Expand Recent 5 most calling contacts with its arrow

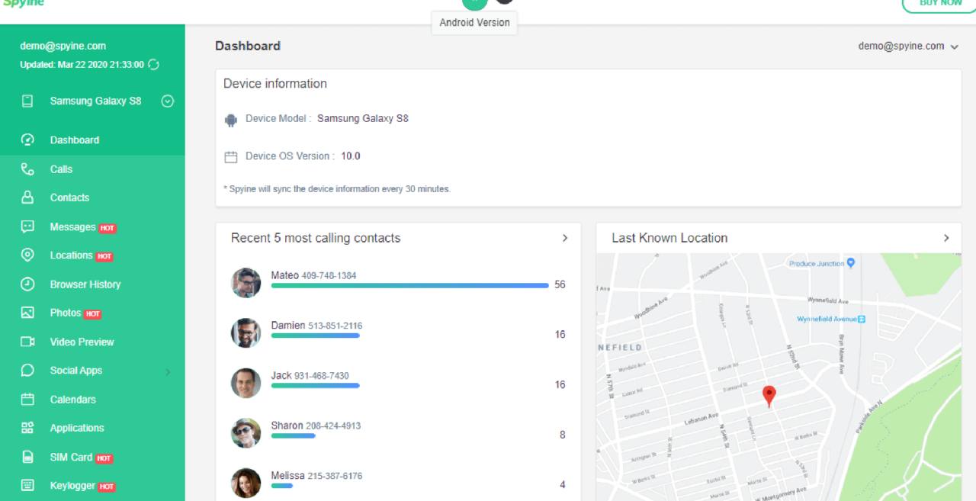(565, 238)
